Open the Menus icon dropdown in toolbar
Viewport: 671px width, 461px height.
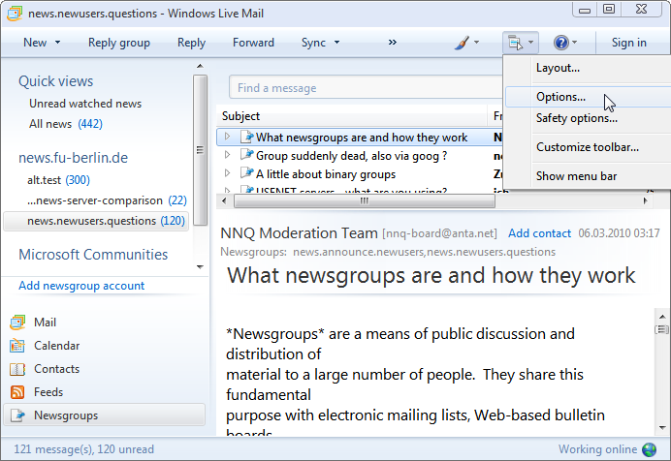coord(519,43)
